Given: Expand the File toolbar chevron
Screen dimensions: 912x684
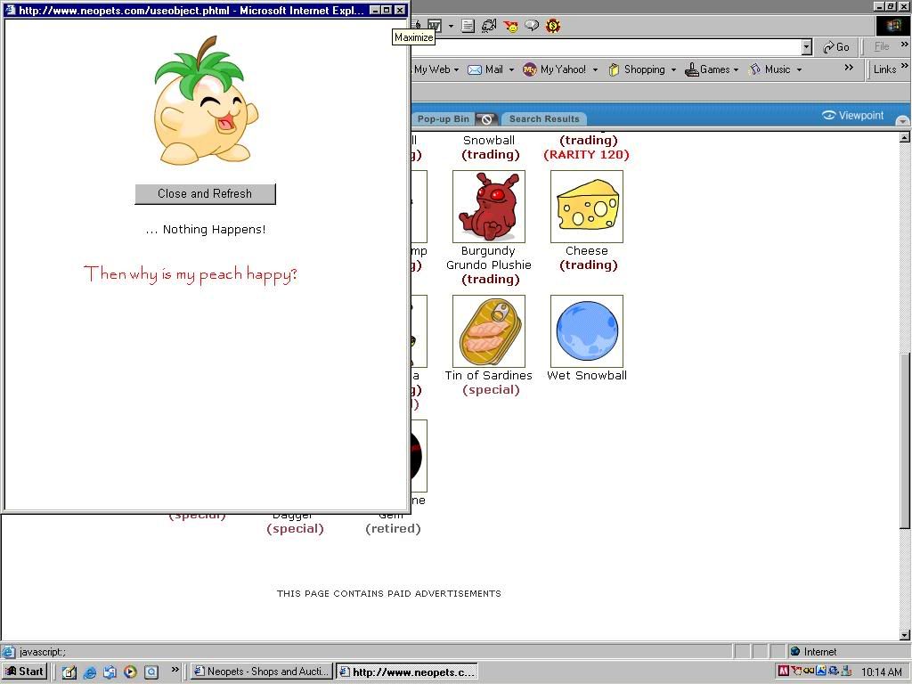Looking at the screenshot, I should pyautogui.click(x=905, y=45).
